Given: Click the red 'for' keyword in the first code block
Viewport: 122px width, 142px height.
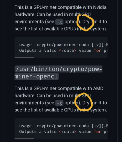Looking at the screenshot, I should [97, 51].
